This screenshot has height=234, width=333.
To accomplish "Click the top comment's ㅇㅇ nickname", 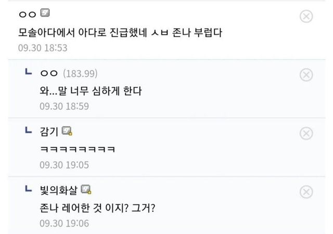I will tap(27, 14).
